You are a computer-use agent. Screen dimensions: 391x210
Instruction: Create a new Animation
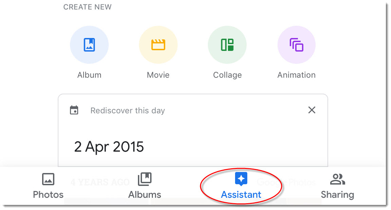[x=296, y=44]
